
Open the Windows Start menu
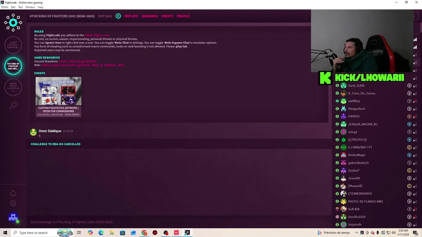click(x=5, y=233)
